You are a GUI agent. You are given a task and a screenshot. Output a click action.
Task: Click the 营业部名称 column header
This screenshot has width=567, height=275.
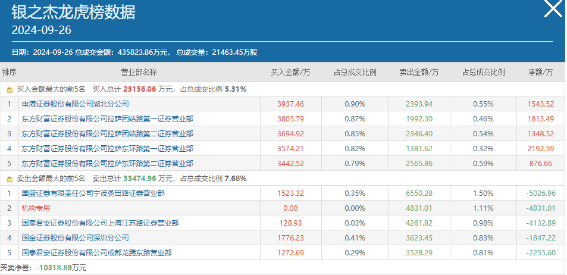[x=139, y=73]
